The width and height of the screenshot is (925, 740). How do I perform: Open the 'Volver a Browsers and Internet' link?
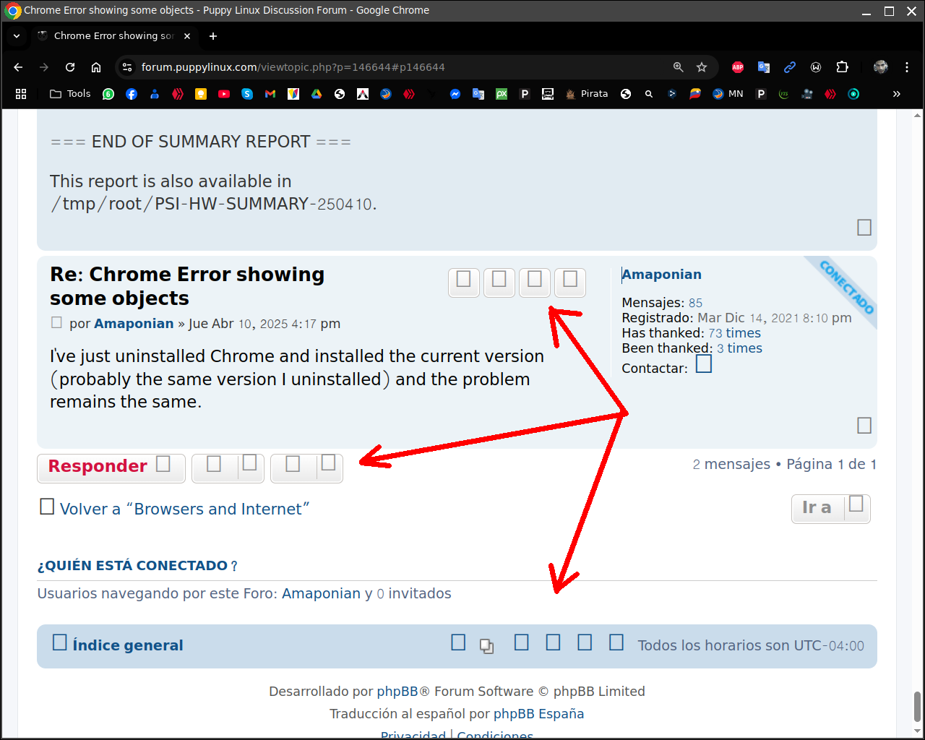tap(184, 509)
